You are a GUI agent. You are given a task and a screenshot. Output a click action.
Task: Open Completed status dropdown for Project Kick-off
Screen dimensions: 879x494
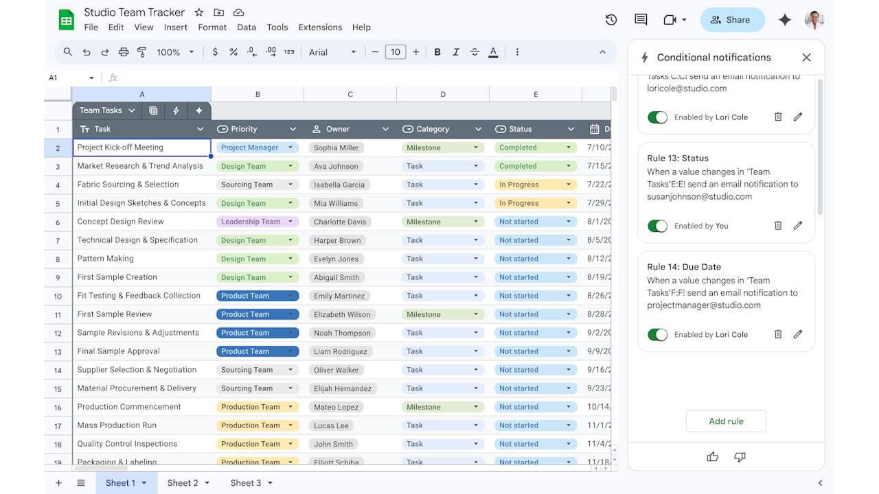click(x=569, y=148)
